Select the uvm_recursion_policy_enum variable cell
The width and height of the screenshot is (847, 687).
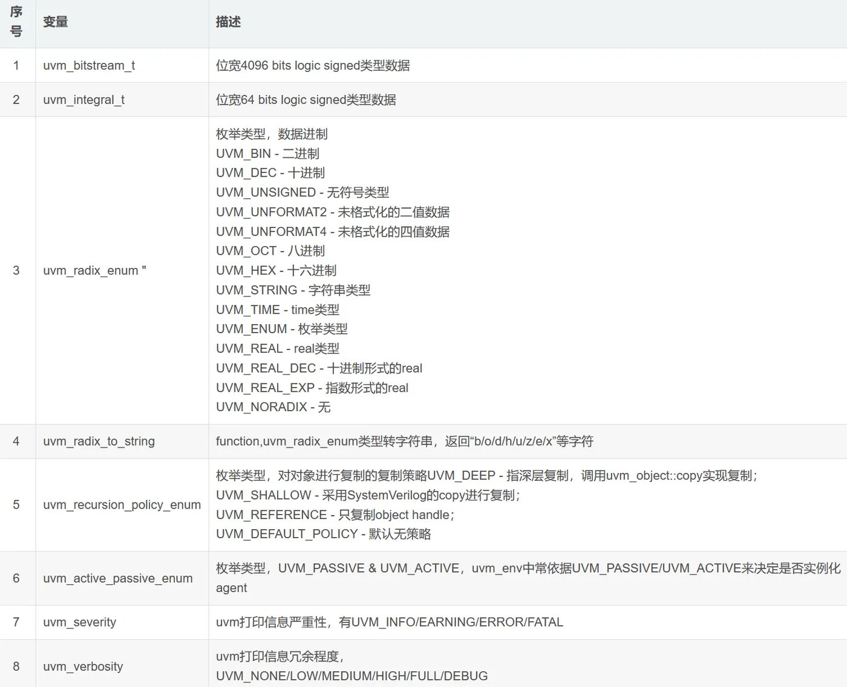(122, 505)
